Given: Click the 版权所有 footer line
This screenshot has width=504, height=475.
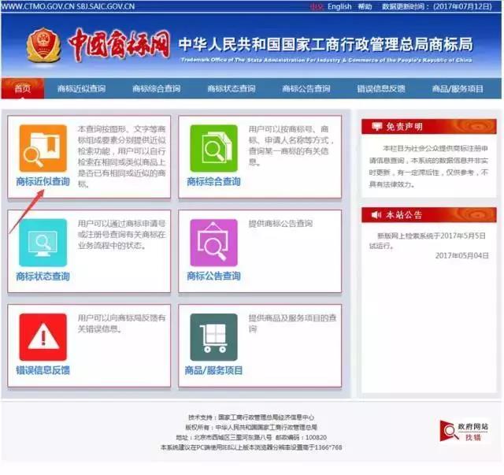Looking at the screenshot, I should click(x=251, y=428).
